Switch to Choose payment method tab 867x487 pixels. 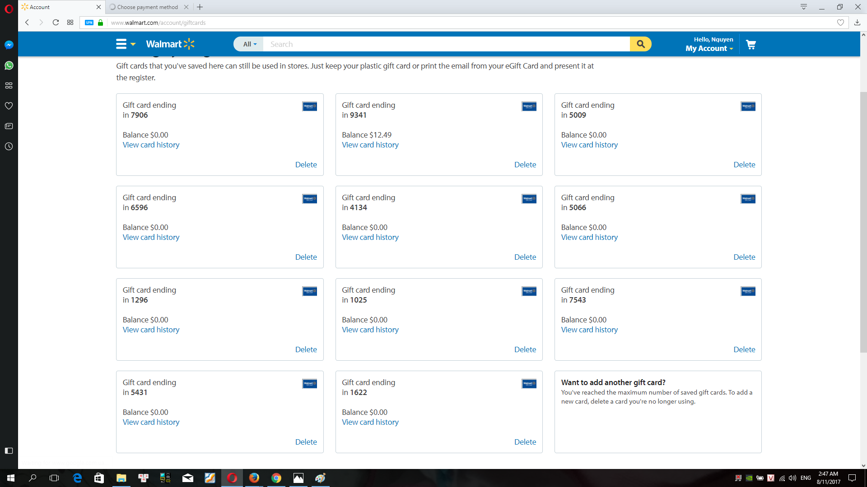pyautogui.click(x=147, y=7)
